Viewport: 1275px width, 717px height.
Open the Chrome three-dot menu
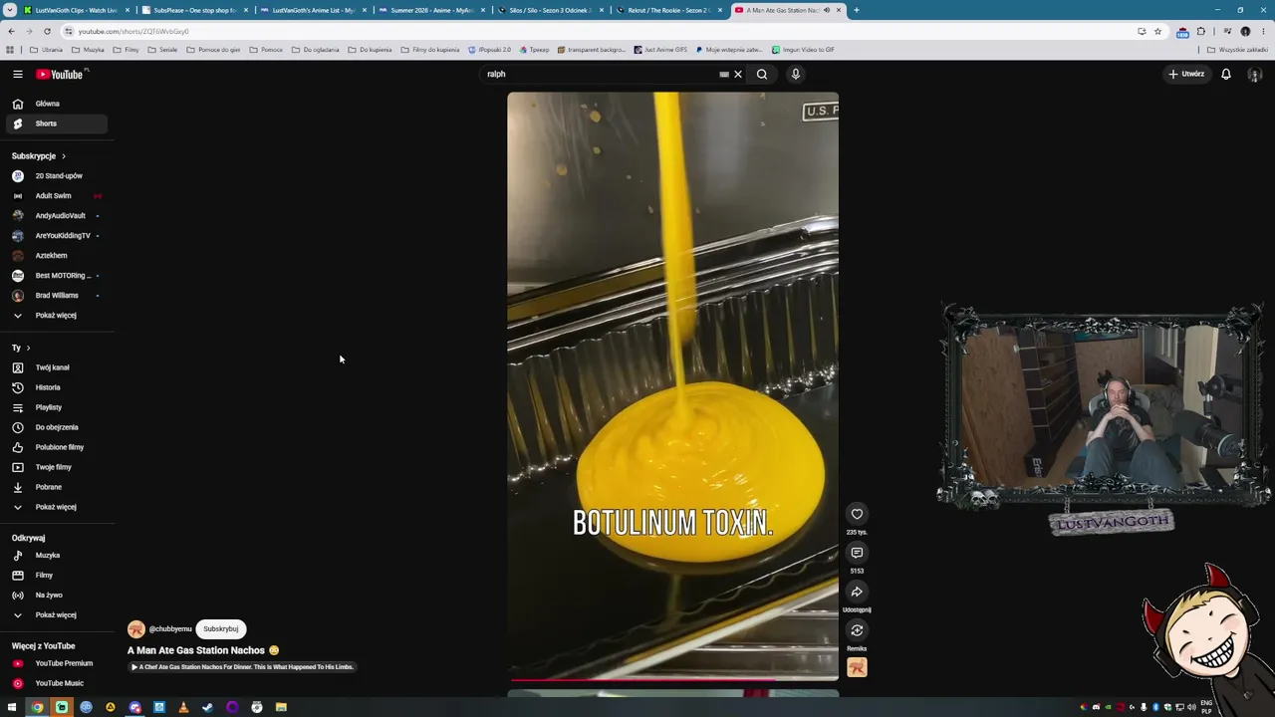[x=1263, y=31]
